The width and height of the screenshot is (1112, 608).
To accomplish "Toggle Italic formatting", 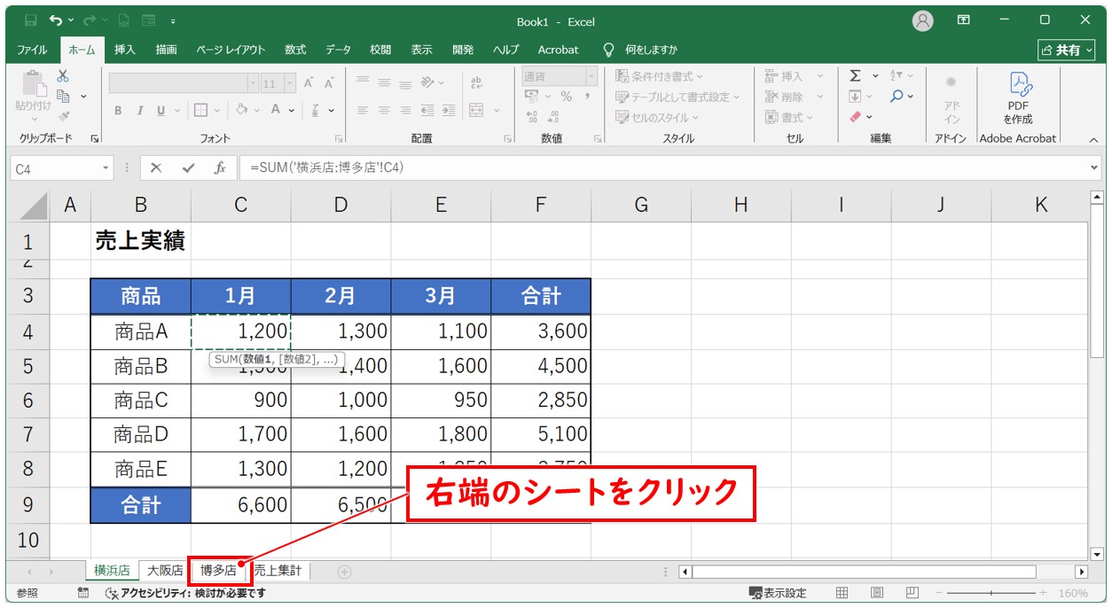I will (139, 111).
